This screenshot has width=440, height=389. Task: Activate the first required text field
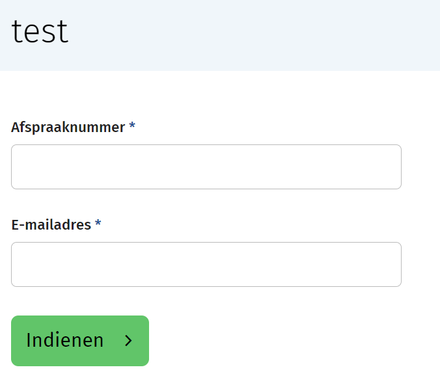[206, 167]
